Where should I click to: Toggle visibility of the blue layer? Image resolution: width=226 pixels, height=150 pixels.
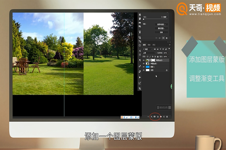[144, 67]
